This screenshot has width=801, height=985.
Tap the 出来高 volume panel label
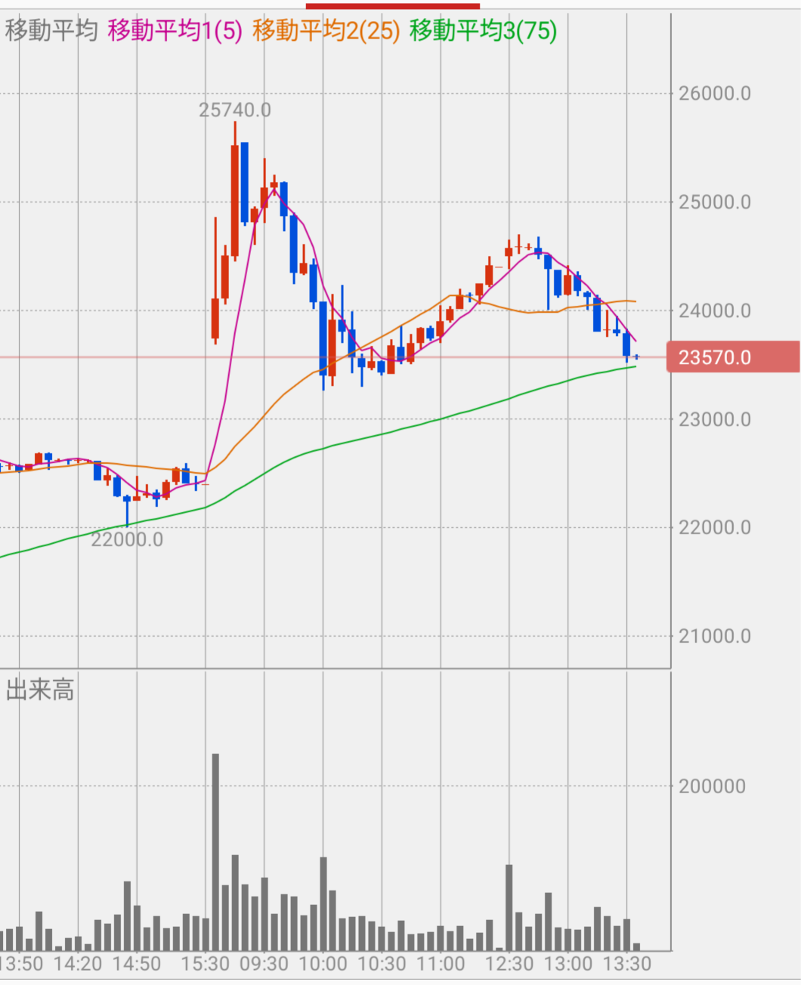click(40, 690)
